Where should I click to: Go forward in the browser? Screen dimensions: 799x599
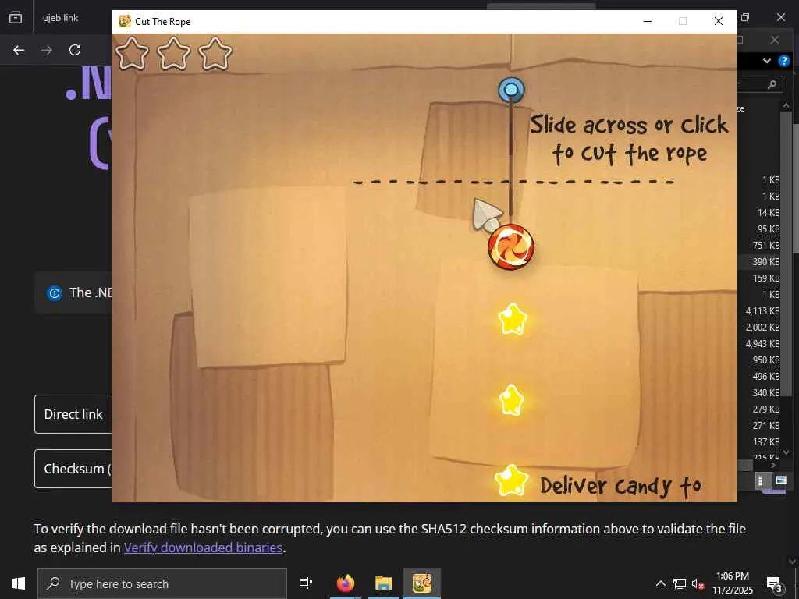coord(46,50)
